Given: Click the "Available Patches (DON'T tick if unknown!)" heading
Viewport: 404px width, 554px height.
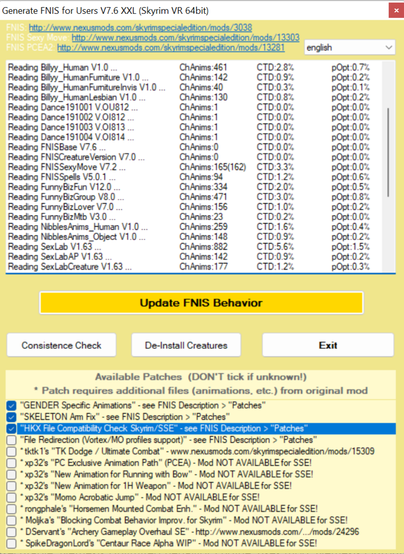Looking at the screenshot, I should tap(200, 377).
